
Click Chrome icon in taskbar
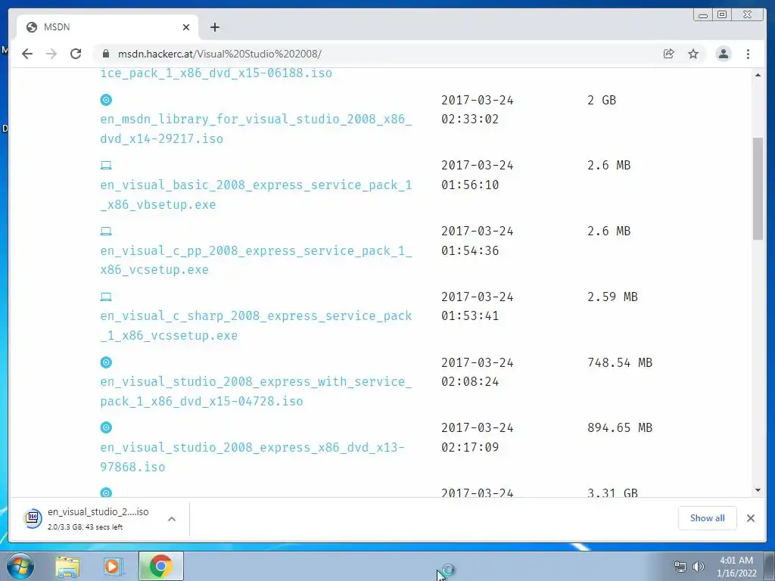coord(161,566)
